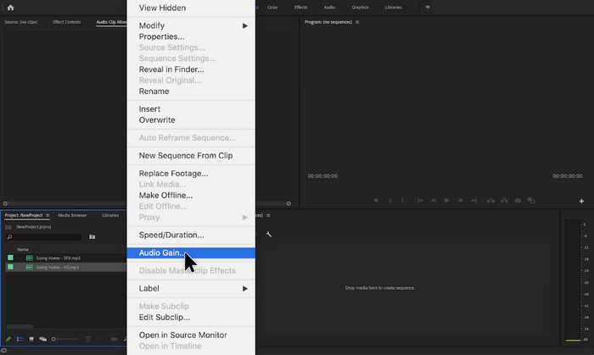Viewport: 594px width, 355px height.
Task: Click the Extract button
Action: coord(504,200)
